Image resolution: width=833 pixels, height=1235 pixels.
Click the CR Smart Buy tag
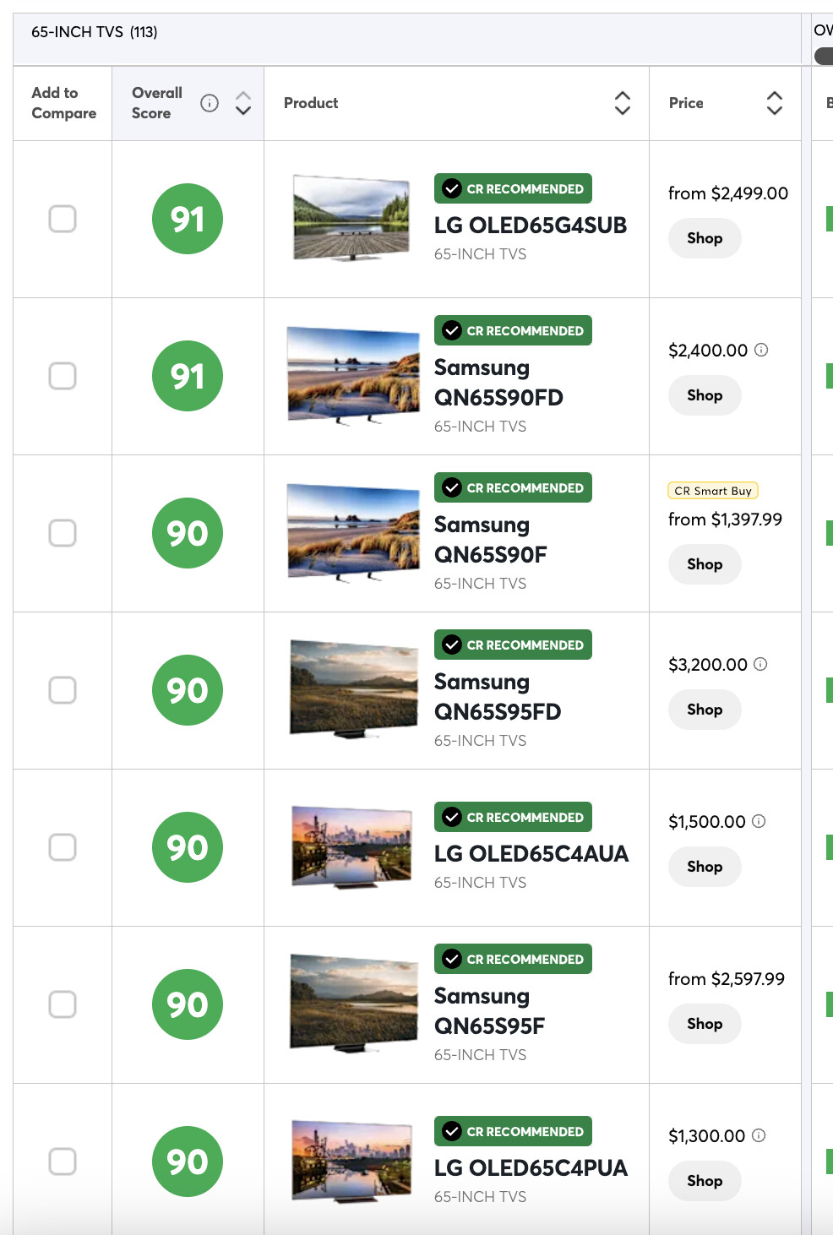pyautogui.click(x=713, y=491)
